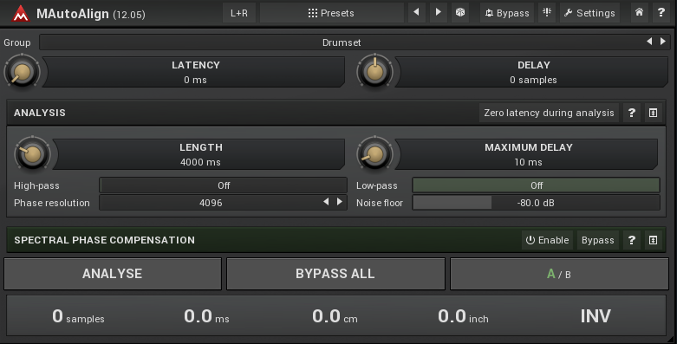Click the Noise floor label
Viewport: 677px width, 344px height.
click(x=380, y=203)
